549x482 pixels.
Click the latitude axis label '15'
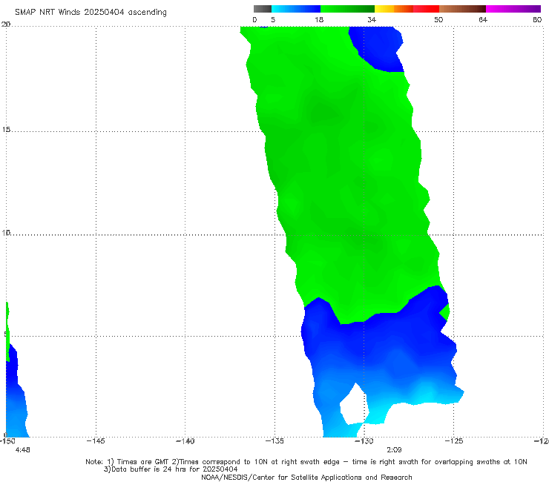point(6,130)
